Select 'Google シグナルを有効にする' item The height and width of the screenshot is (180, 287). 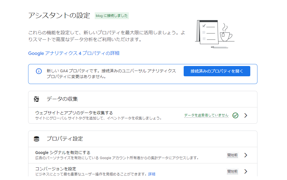pyautogui.click(x=63, y=153)
